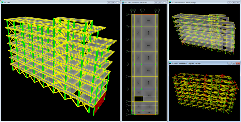Click the 3-D View window's system icon
Image resolution: width=241 pixels, height=122 pixels.
[x=2, y=2]
